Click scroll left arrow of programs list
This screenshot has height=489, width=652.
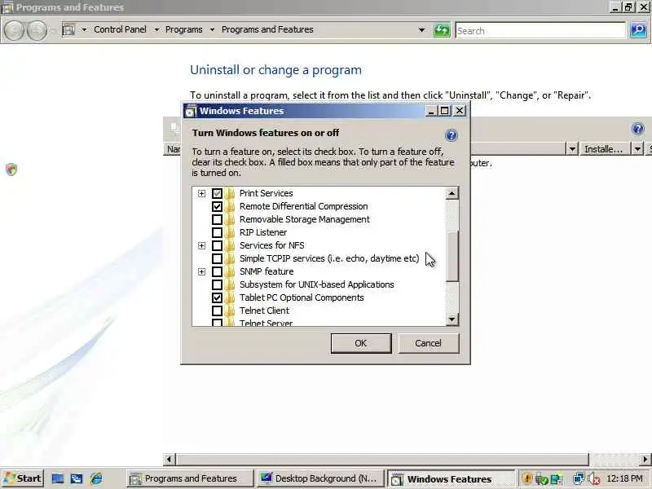coord(169,460)
